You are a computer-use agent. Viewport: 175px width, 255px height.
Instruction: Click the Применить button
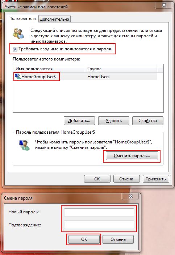pyautogui.click(x=156, y=179)
